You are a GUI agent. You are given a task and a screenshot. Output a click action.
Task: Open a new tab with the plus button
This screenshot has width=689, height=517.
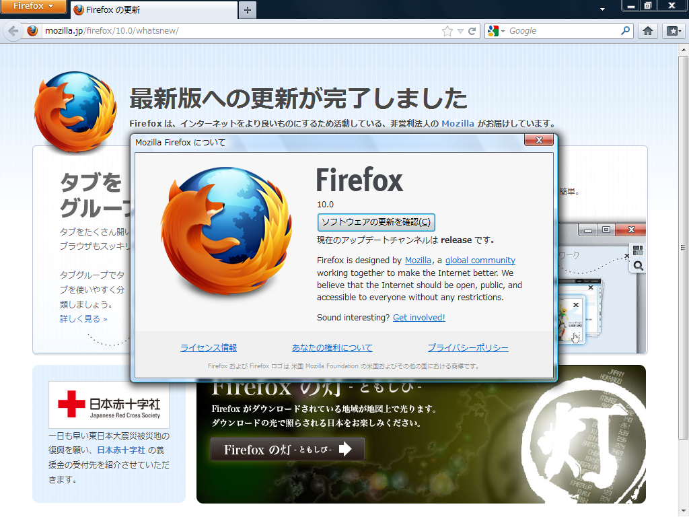pos(248,10)
